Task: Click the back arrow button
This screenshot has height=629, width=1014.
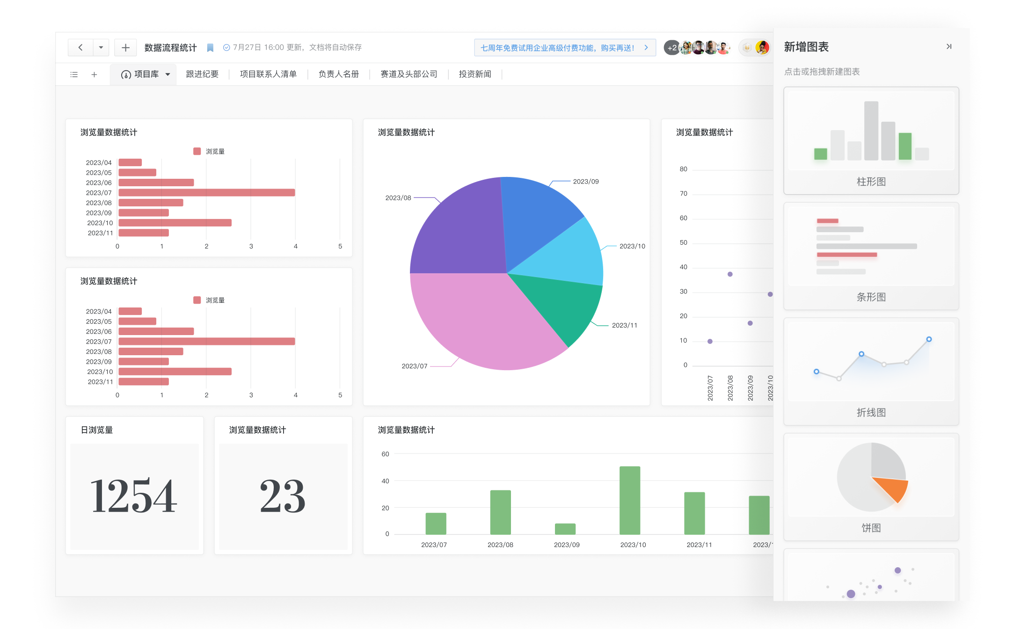Action: point(80,47)
